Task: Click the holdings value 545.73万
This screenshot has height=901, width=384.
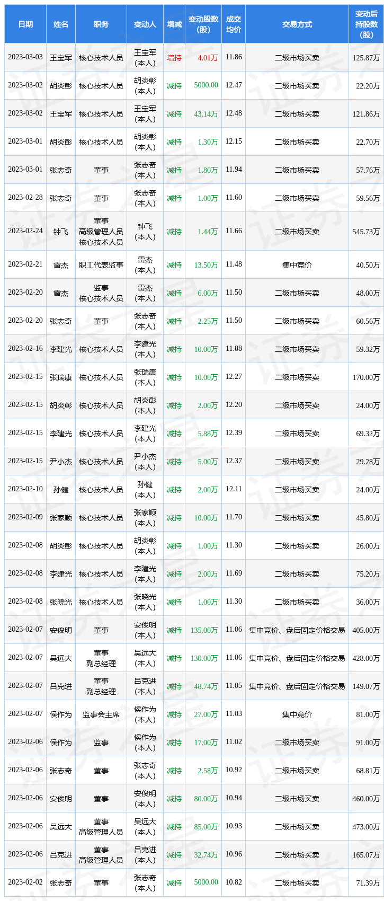Action: click(367, 232)
